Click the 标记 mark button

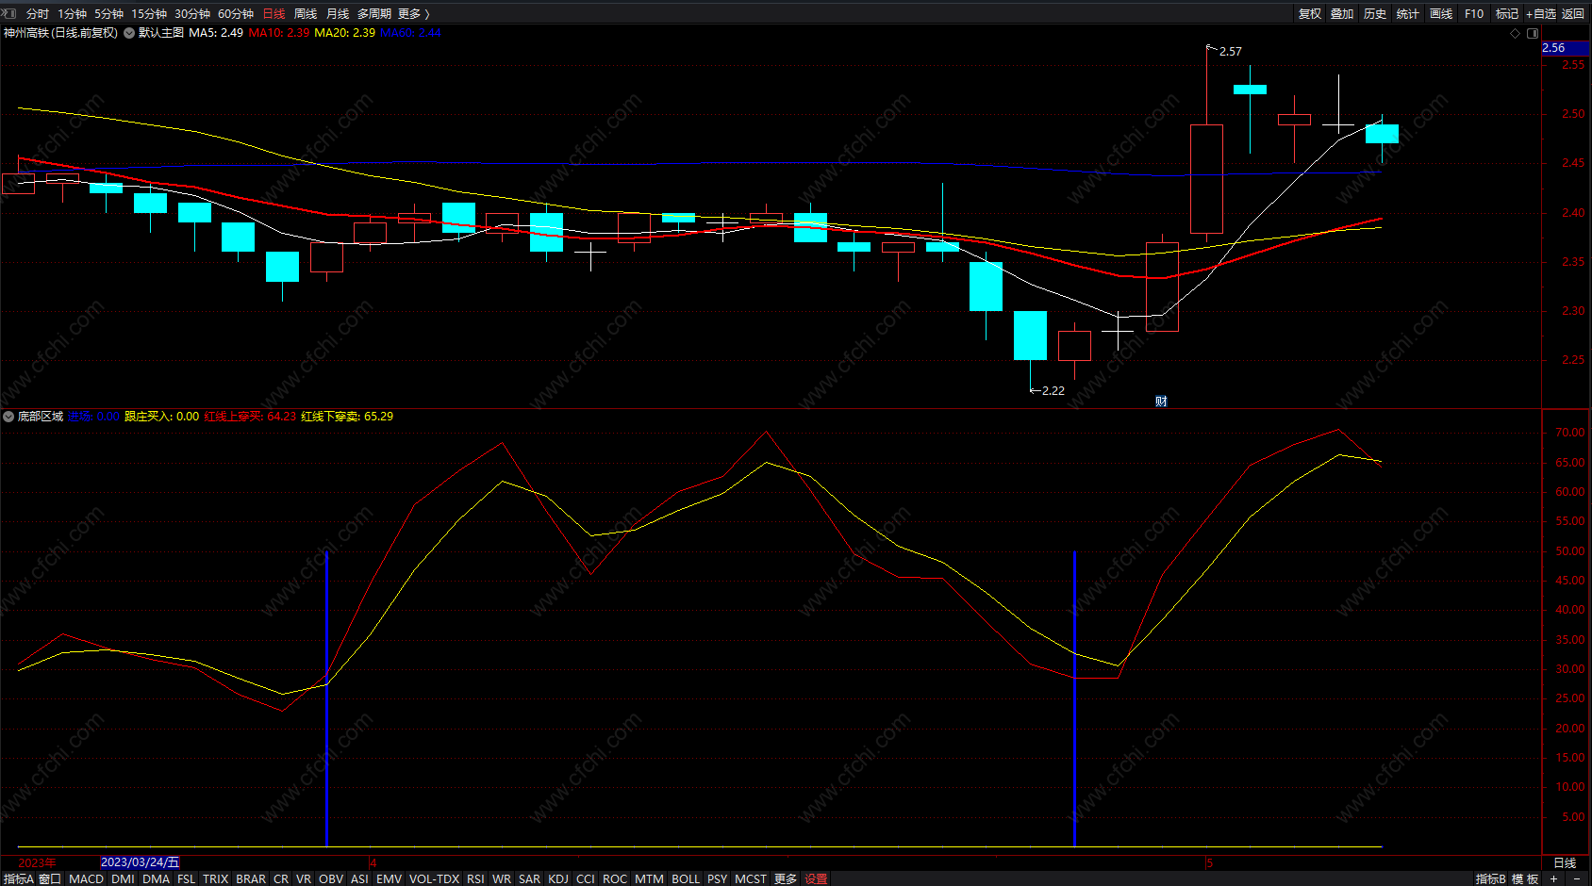[1507, 13]
